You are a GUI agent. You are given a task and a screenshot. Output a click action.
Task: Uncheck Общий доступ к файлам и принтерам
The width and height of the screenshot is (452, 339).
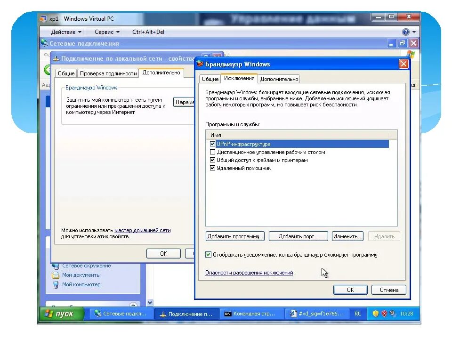[x=212, y=160]
